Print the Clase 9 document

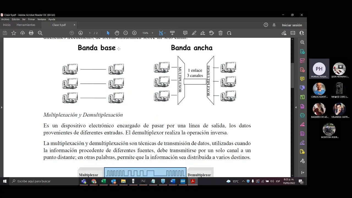pos(31,33)
